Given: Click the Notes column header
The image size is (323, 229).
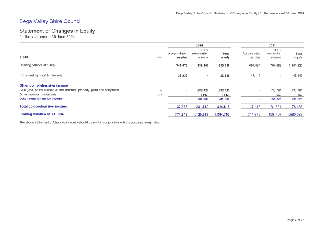Looking at the screenshot, I should [x=159, y=57].
